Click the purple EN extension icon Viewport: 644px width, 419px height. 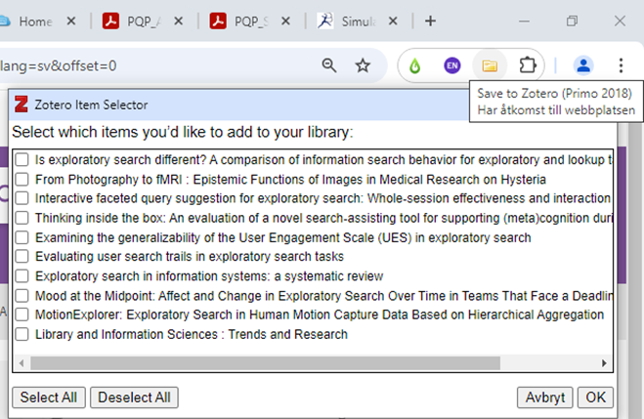[x=451, y=65]
